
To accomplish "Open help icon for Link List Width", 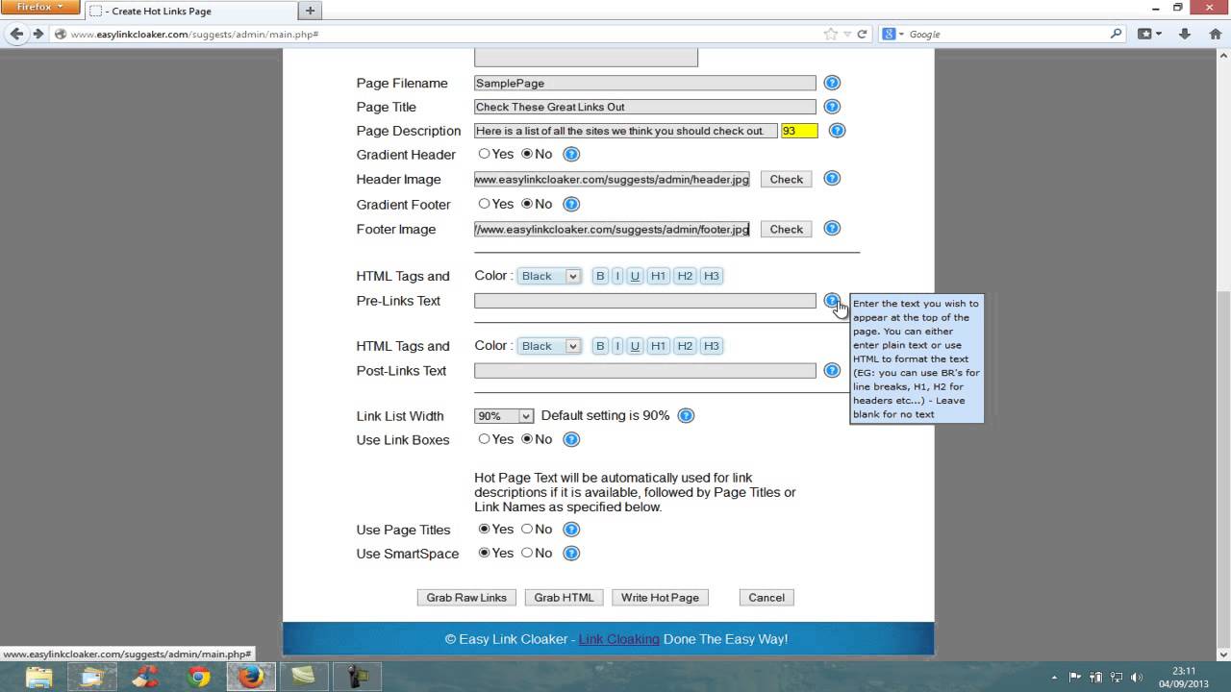I will 686,416.
